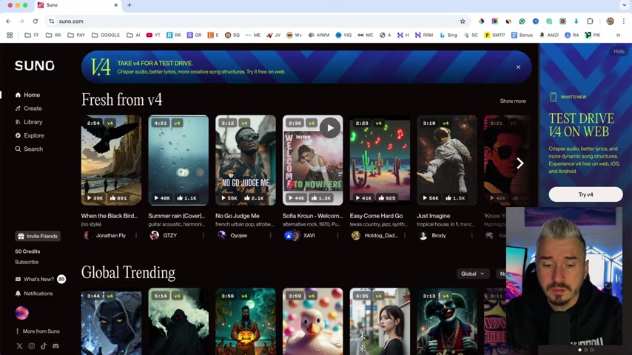Close the v4 test drive banner
Image resolution: width=632 pixels, height=355 pixels.
click(518, 67)
